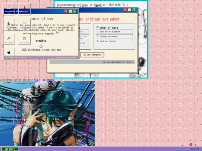The height and width of the screenshot is (151, 202).
Task: Click the call emergency button
Action: tap(92, 55)
